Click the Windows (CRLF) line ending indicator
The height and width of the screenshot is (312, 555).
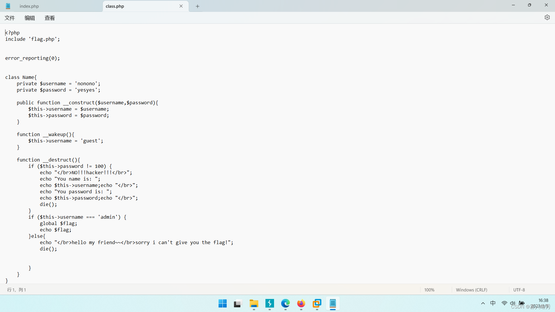click(471, 290)
